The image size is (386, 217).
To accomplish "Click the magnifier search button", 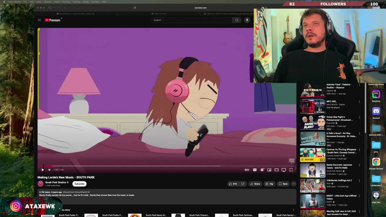I will (x=237, y=20).
